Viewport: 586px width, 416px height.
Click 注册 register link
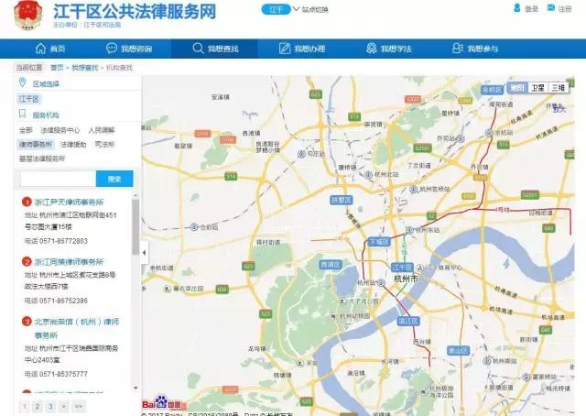[x=565, y=9]
